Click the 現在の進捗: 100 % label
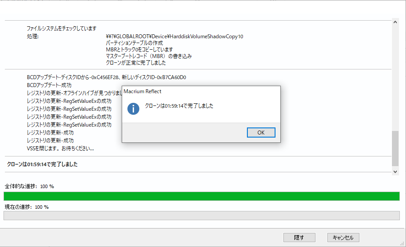406x247 pixels. pos(27,207)
